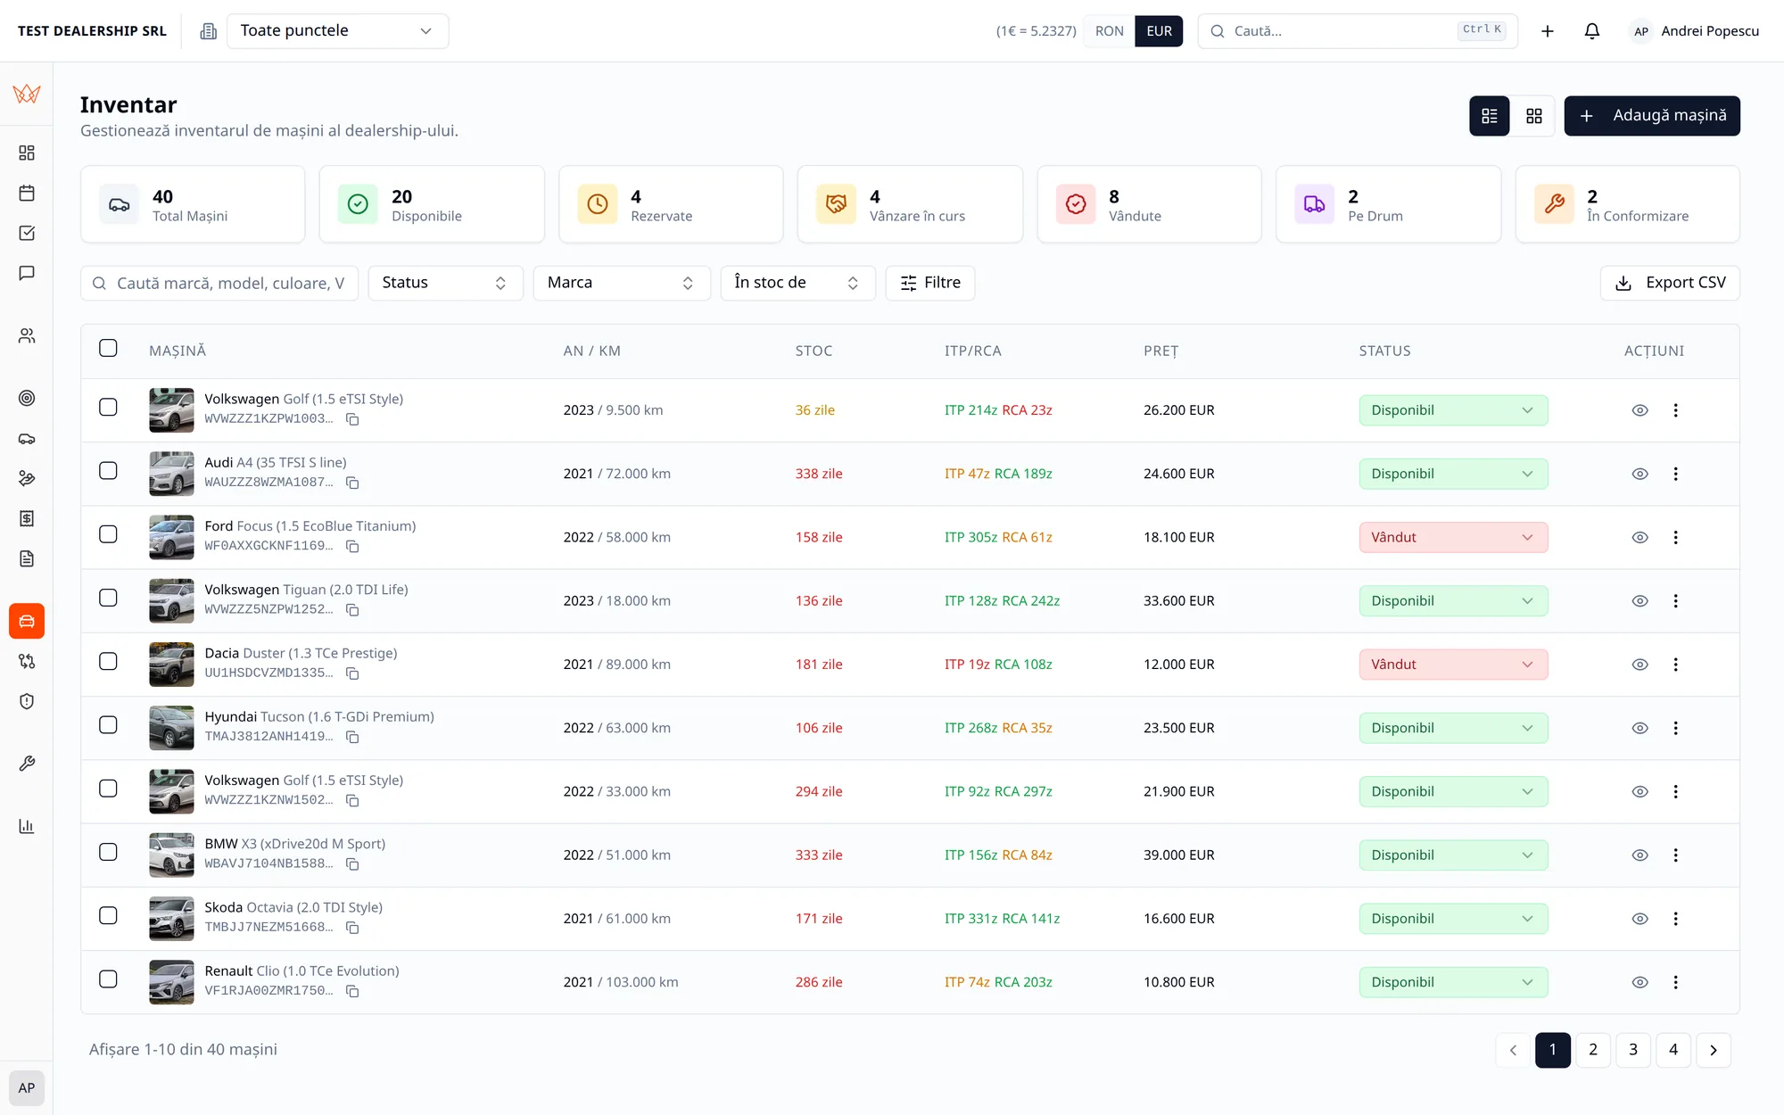1784x1115 pixels.
Task: Switch currency to EUR
Action: pyautogui.click(x=1159, y=31)
